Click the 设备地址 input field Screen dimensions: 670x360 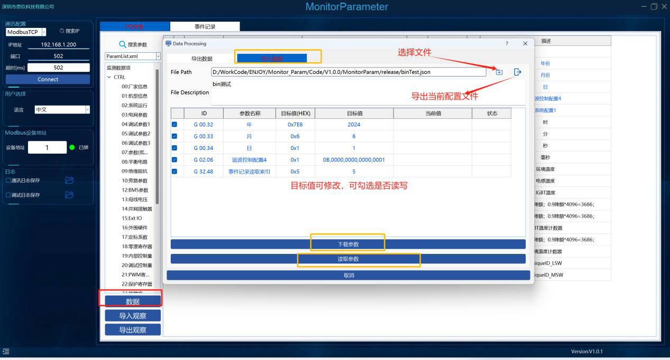47,147
